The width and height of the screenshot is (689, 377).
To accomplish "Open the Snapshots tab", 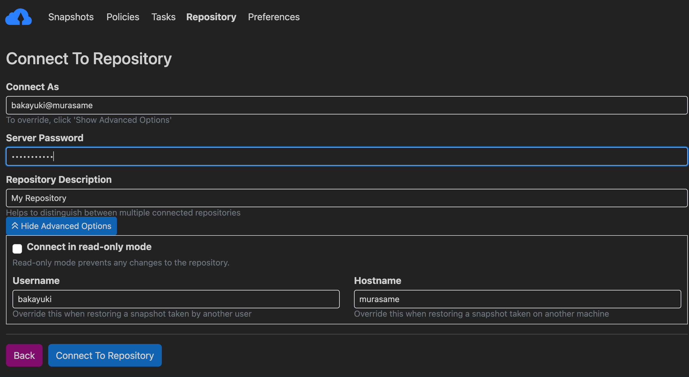I will [71, 17].
